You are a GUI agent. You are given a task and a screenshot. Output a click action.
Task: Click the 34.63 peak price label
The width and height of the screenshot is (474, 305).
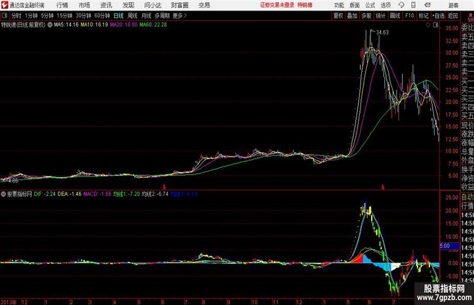[382, 33]
